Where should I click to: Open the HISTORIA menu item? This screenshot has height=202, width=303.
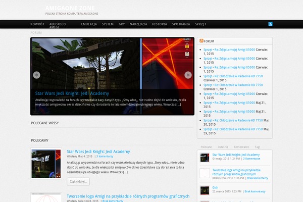tap(160, 24)
